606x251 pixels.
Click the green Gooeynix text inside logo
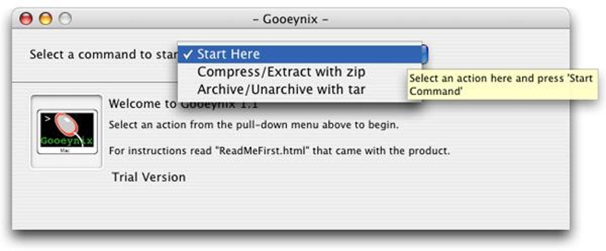pyautogui.click(x=65, y=141)
